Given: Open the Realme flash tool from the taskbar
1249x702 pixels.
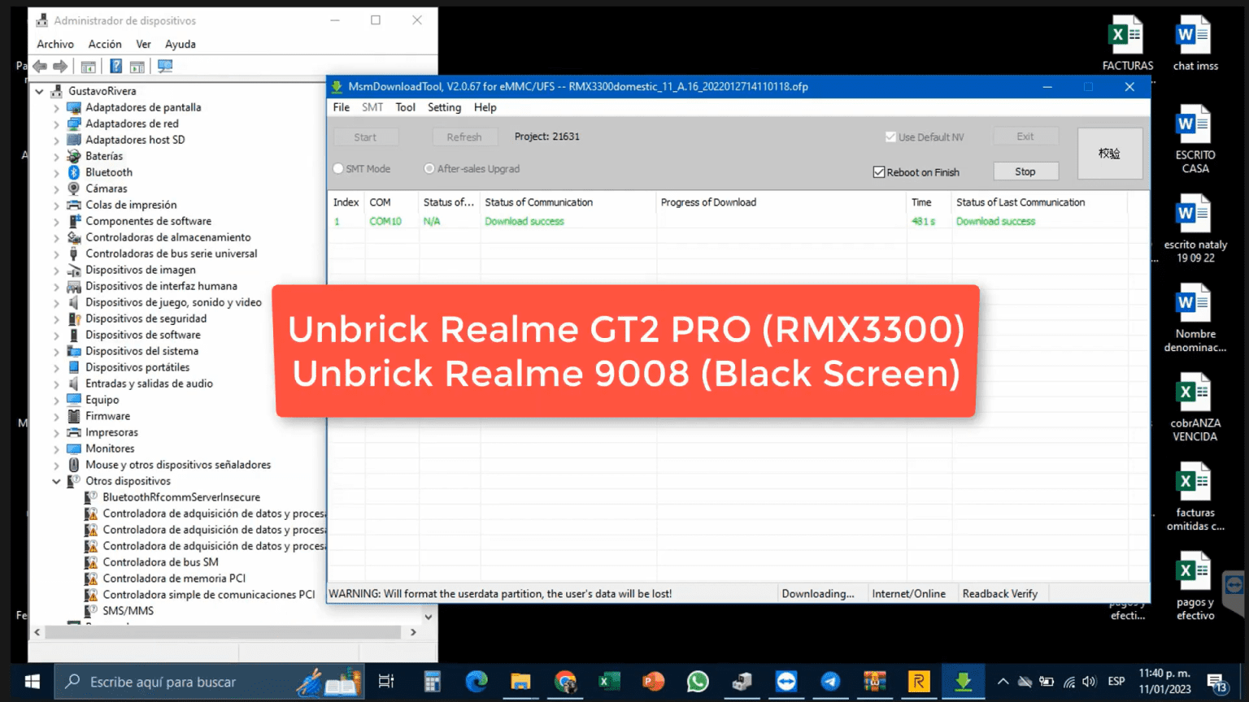Looking at the screenshot, I should tap(919, 682).
